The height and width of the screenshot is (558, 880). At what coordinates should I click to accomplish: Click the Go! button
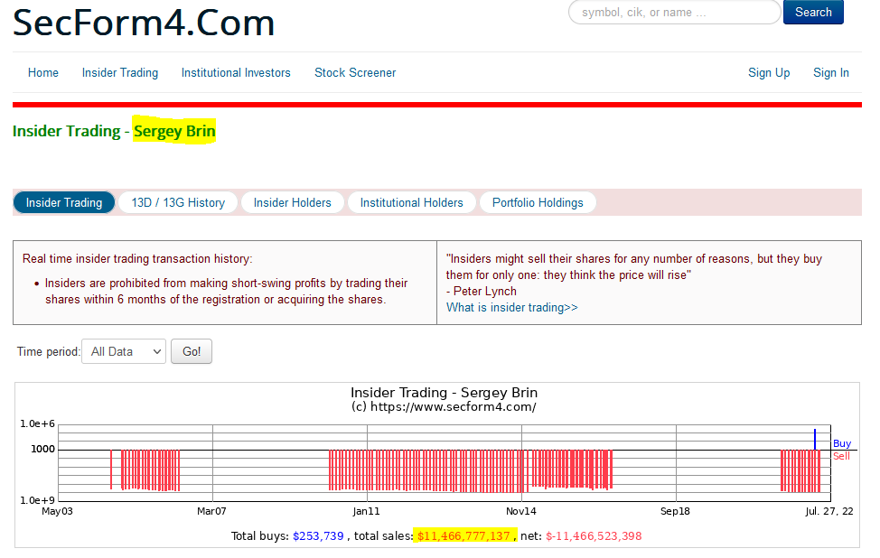pos(192,351)
